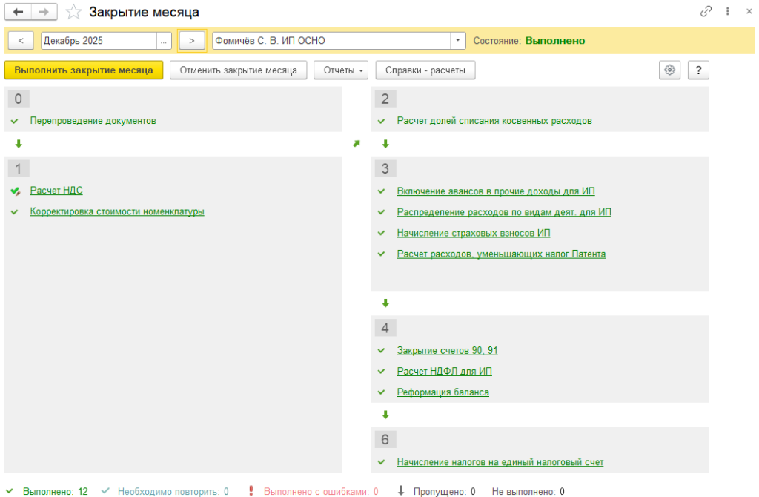Expand the organization dropdown list

click(x=459, y=40)
